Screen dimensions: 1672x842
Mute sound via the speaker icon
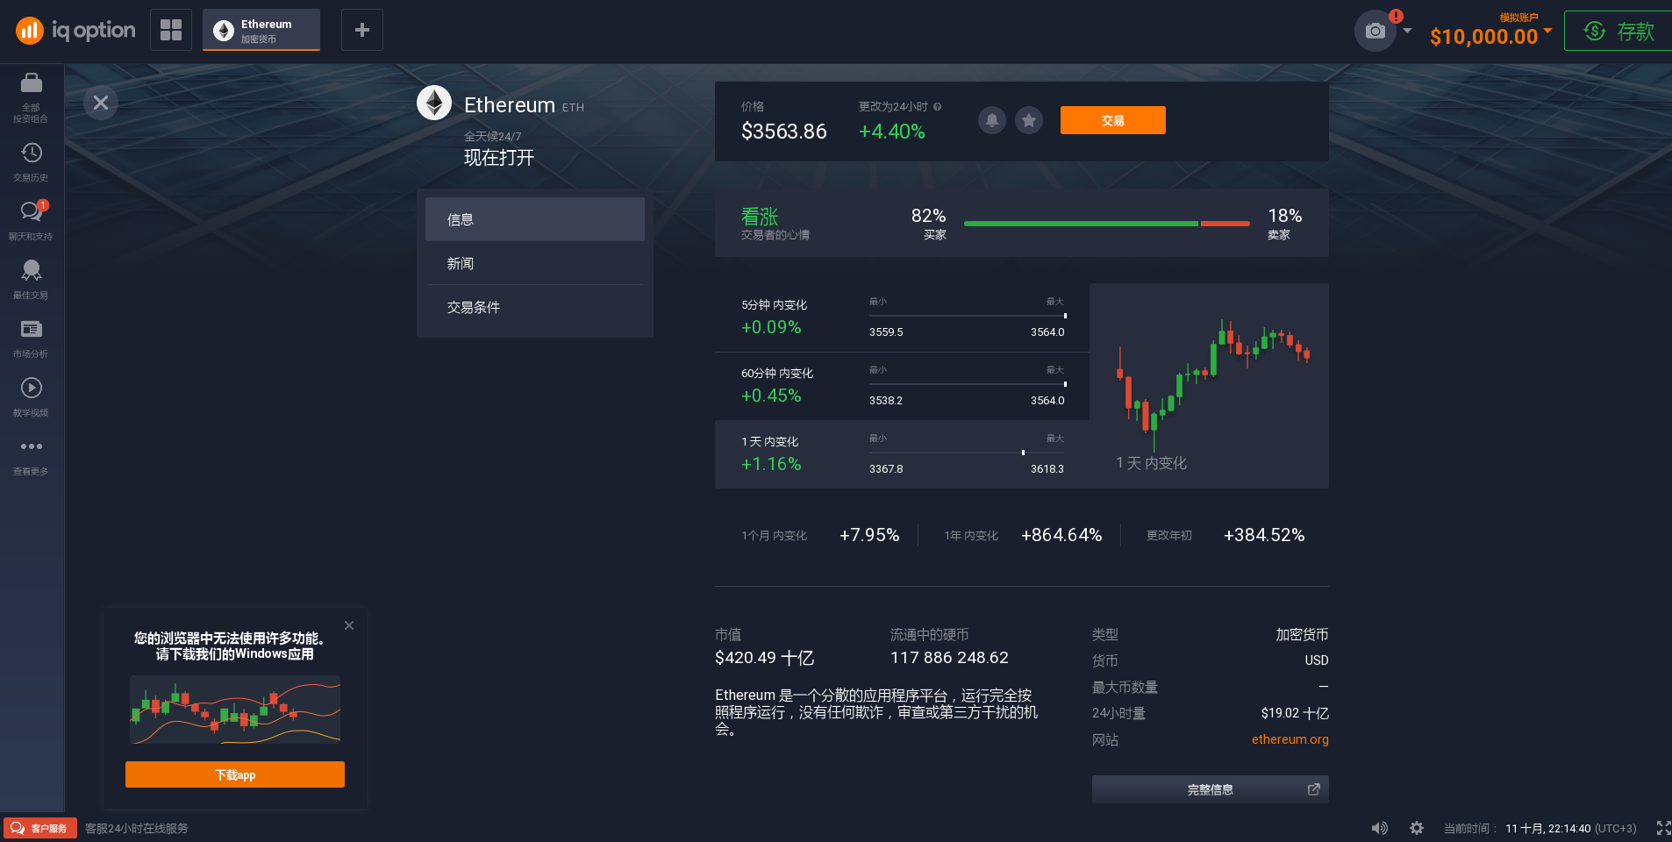coord(1379,827)
